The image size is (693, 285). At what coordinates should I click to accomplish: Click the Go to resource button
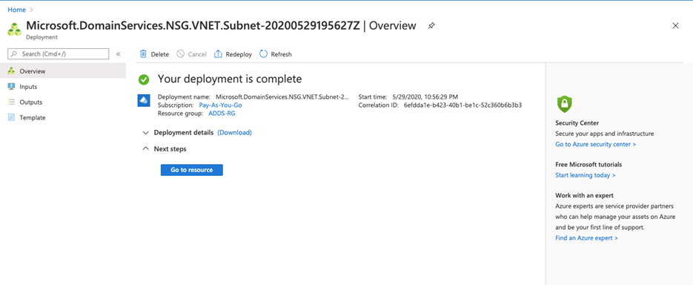(192, 170)
